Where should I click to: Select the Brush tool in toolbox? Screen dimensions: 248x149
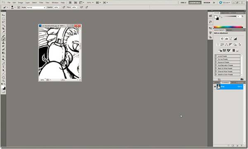click(x=3, y=40)
